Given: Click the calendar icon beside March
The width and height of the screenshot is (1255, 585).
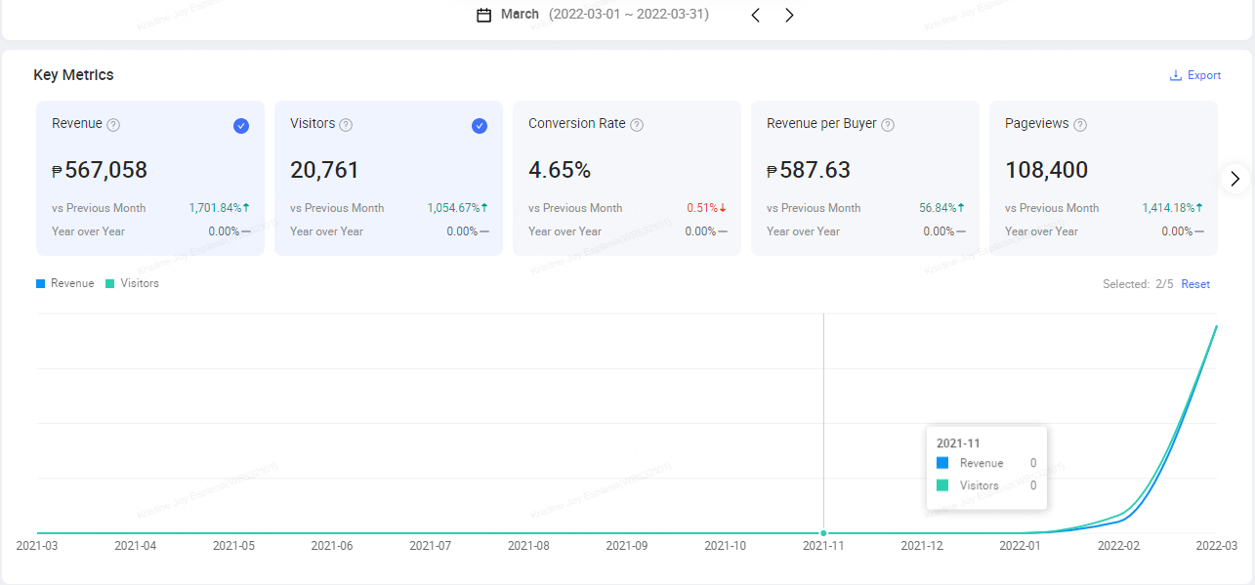Looking at the screenshot, I should [483, 15].
